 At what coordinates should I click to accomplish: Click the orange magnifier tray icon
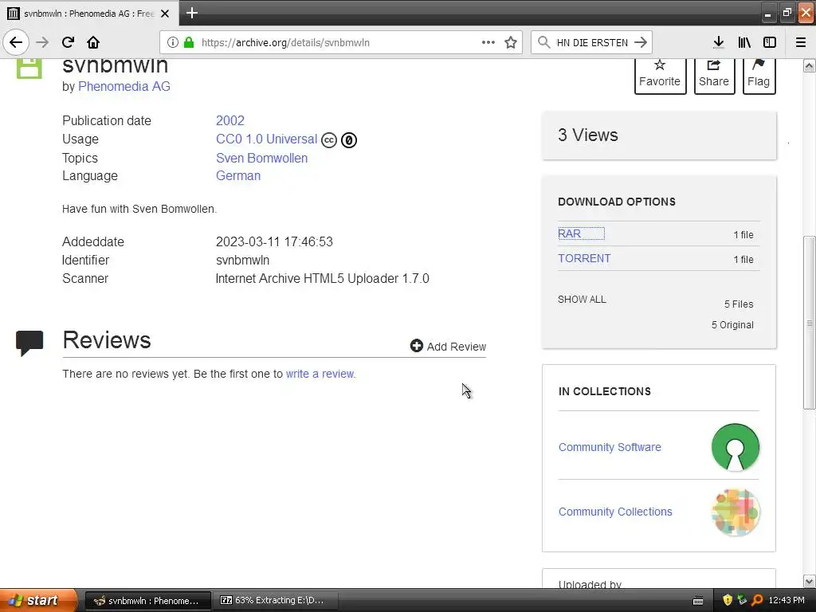pyautogui.click(x=757, y=600)
